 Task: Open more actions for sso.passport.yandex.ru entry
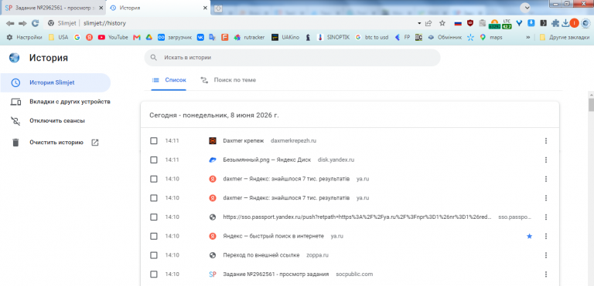click(x=546, y=217)
